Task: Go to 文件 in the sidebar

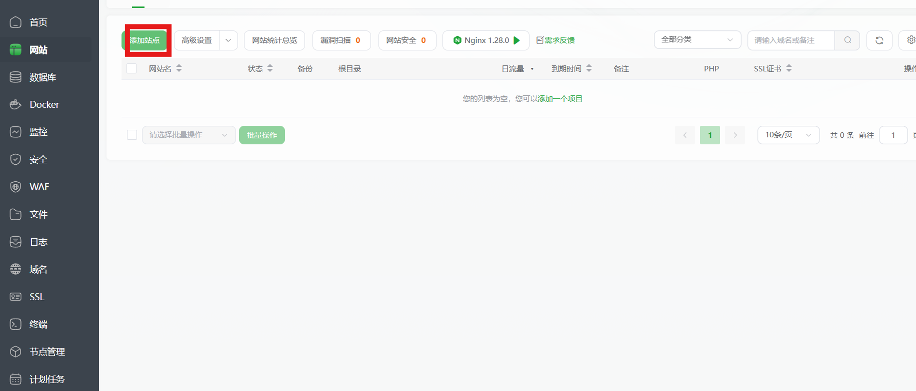Action: point(38,214)
